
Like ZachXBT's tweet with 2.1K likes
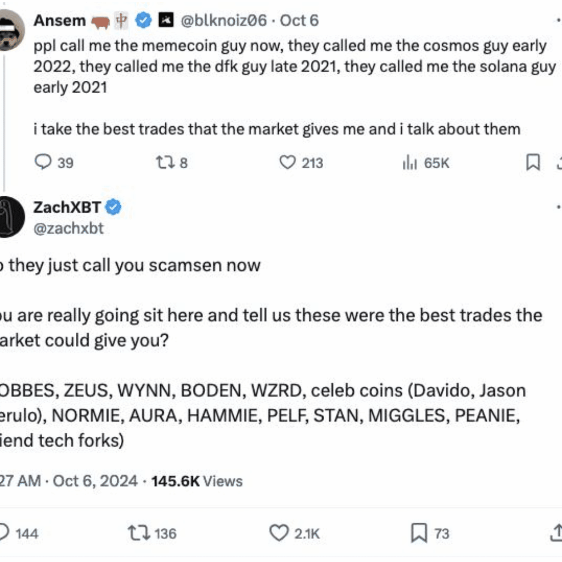point(279,533)
